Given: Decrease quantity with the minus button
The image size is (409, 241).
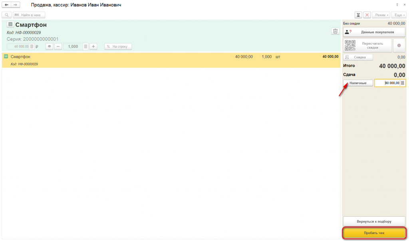Looking at the screenshot, I should 58,46.
